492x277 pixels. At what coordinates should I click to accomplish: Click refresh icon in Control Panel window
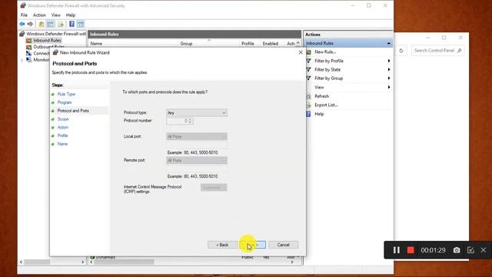[401, 51]
